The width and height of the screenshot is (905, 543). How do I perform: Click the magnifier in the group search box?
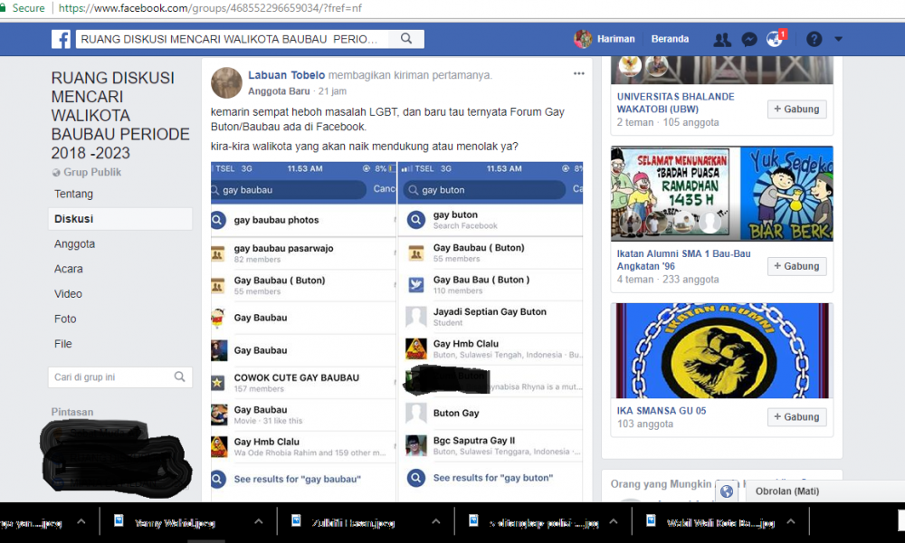(x=179, y=376)
